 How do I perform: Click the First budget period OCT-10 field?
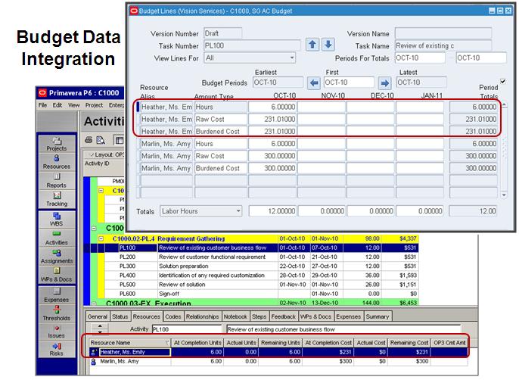350,83
